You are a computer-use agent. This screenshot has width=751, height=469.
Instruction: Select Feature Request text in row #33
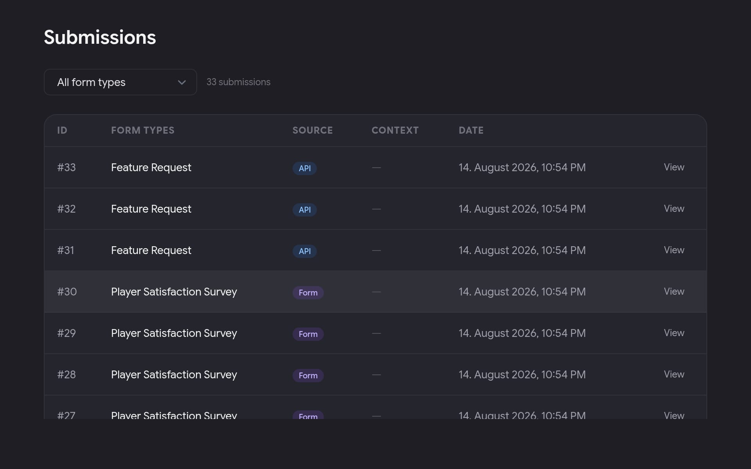point(151,168)
